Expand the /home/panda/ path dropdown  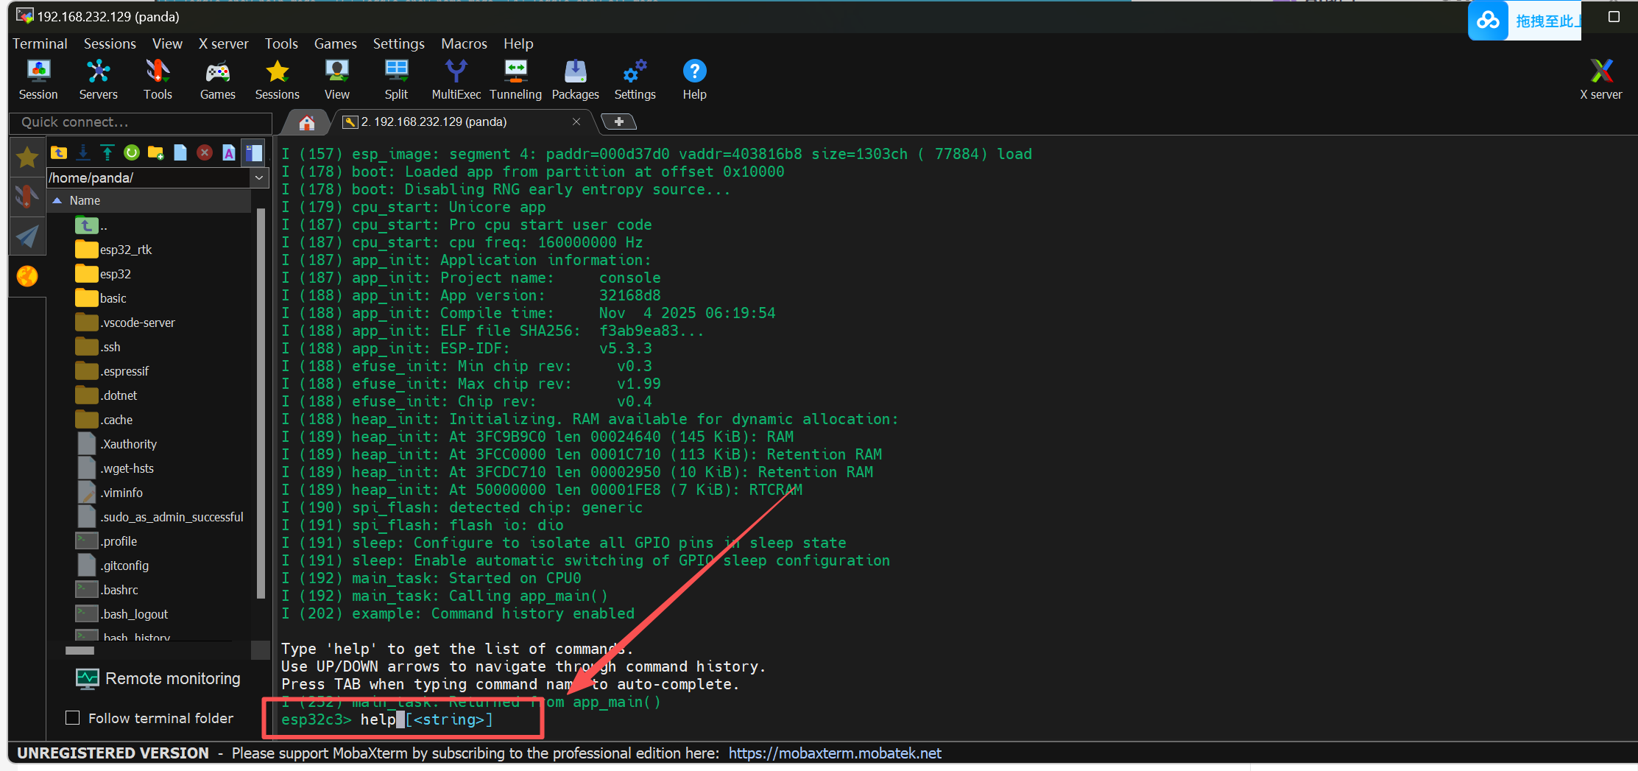[x=259, y=177]
